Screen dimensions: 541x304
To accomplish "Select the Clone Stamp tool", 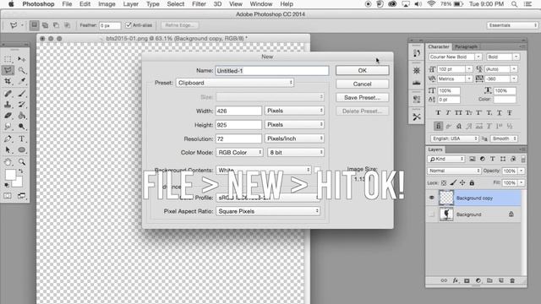I will (x=8, y=105).
